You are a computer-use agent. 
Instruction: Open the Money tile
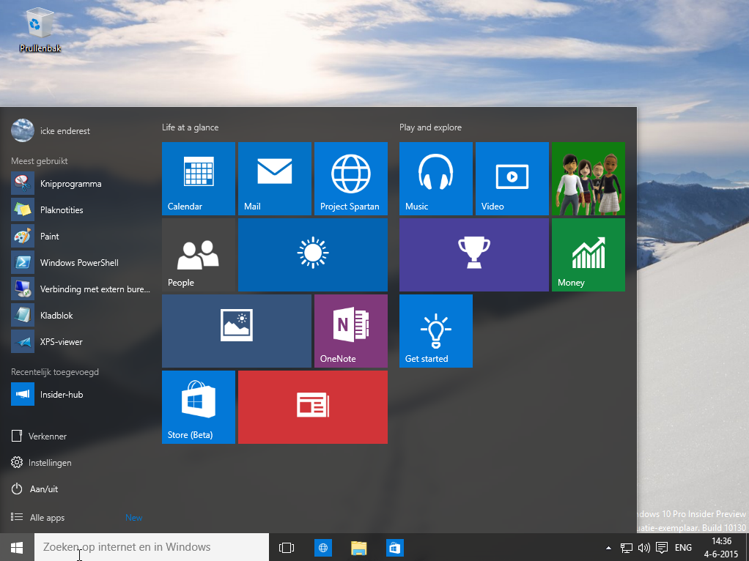(x=588, y=254)
